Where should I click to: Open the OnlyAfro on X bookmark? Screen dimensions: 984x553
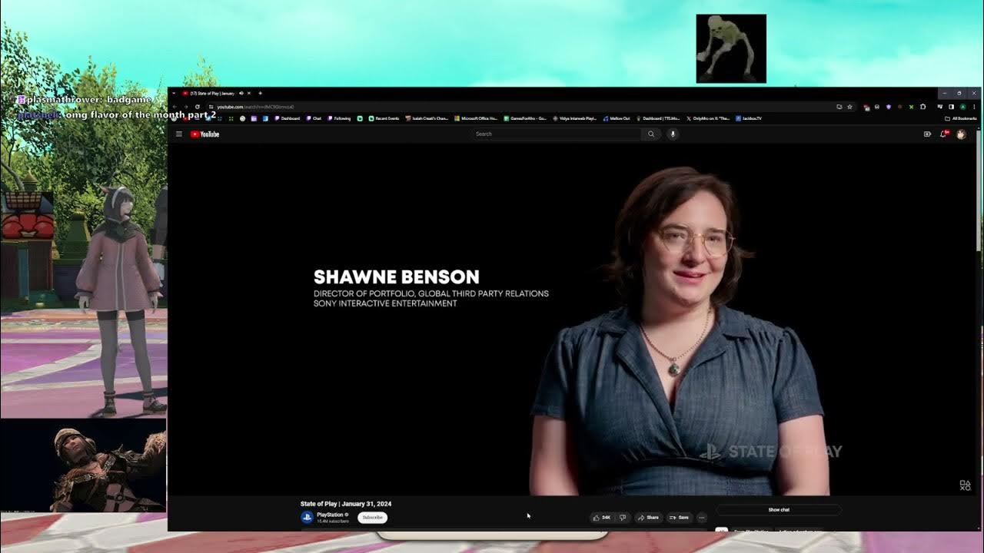(708, 118)
